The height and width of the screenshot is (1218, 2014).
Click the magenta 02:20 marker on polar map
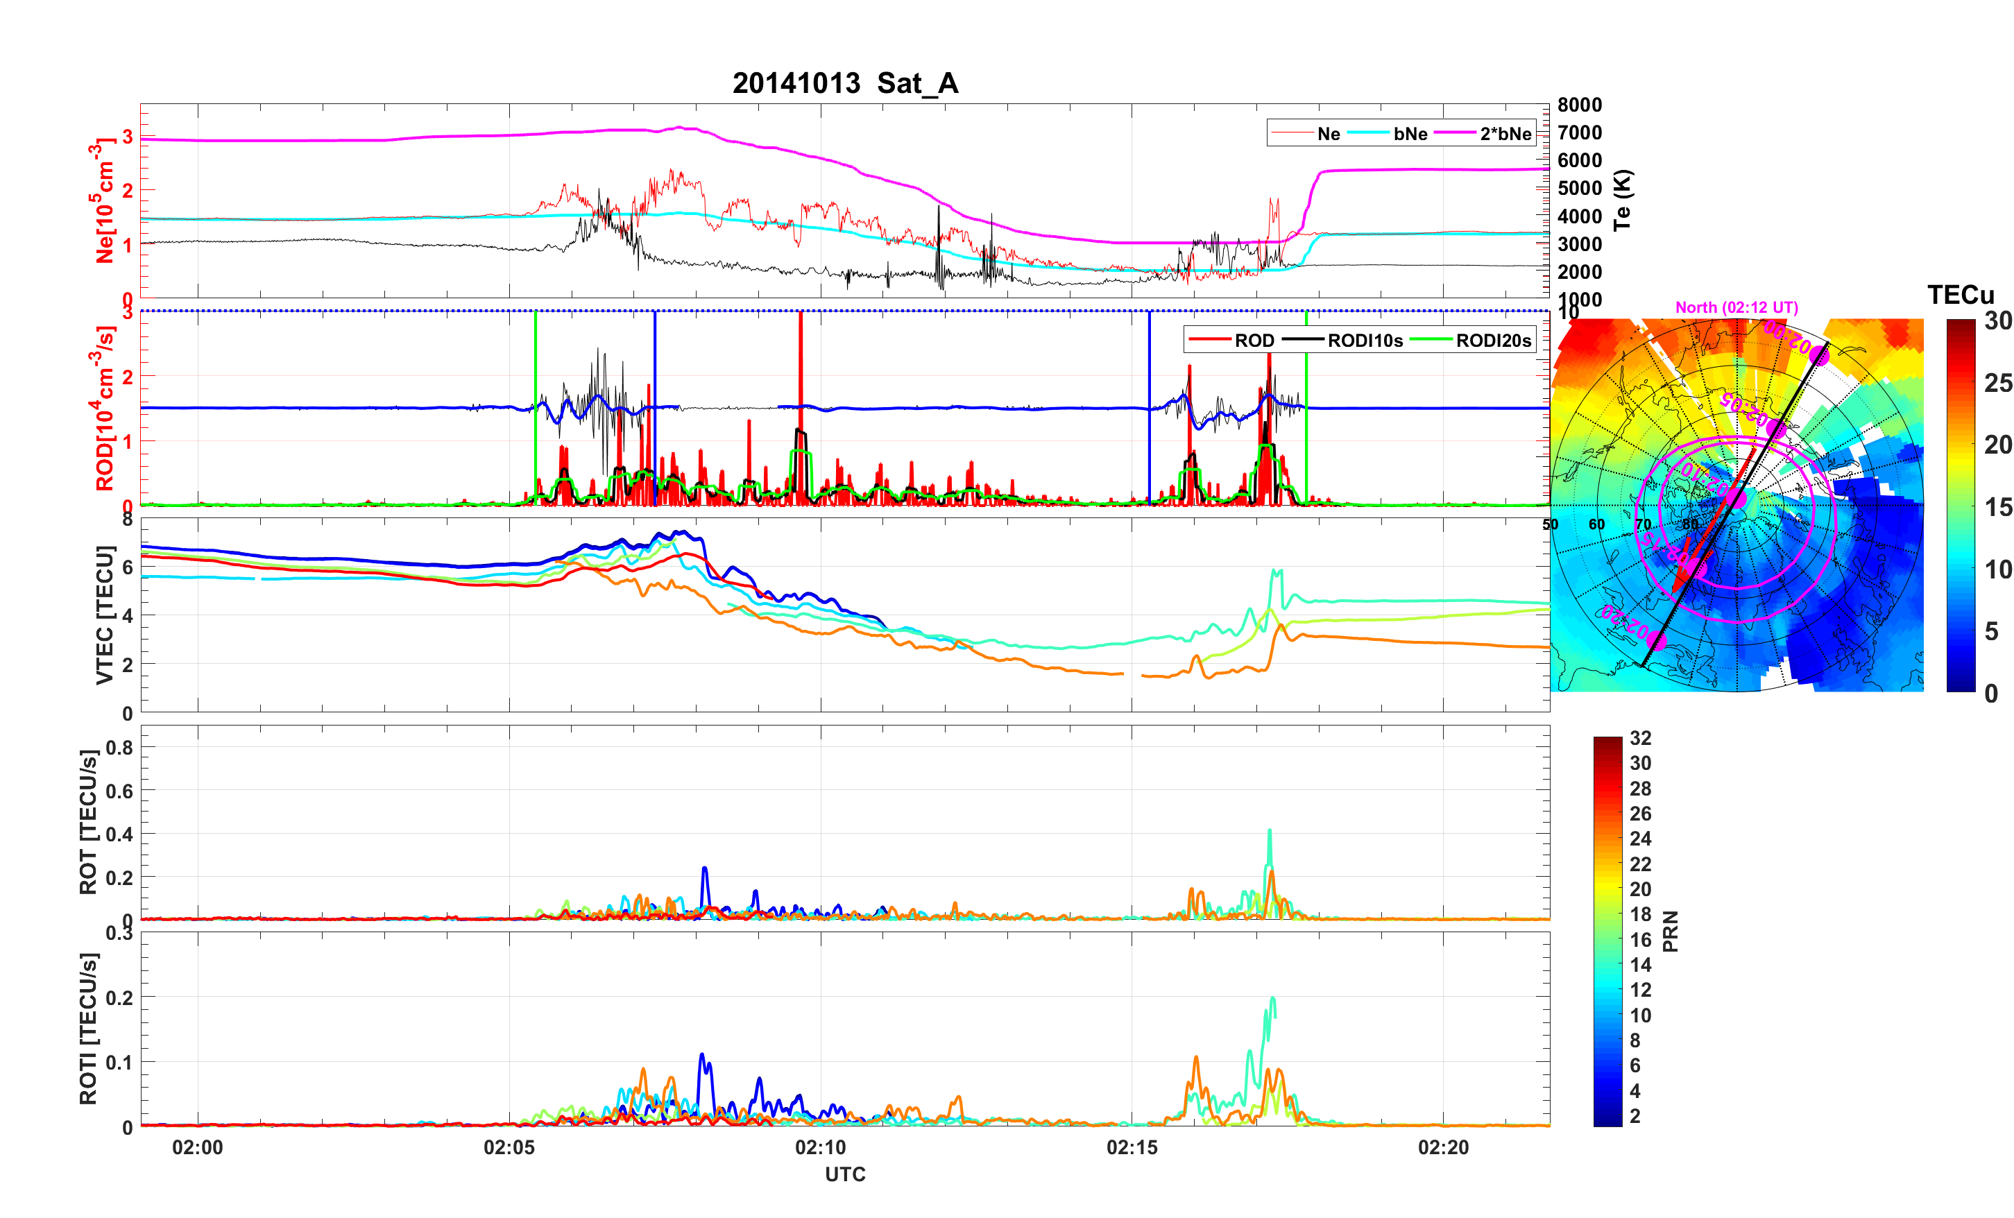click(x=1657, y=640)
